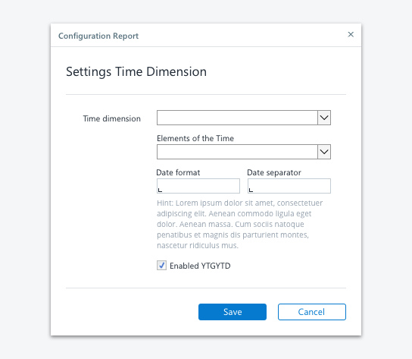Image resolution: width=412 pixels, height=359 pixels.
Task: Expand the Elements of the Time arrow
Action: (324, 152)
